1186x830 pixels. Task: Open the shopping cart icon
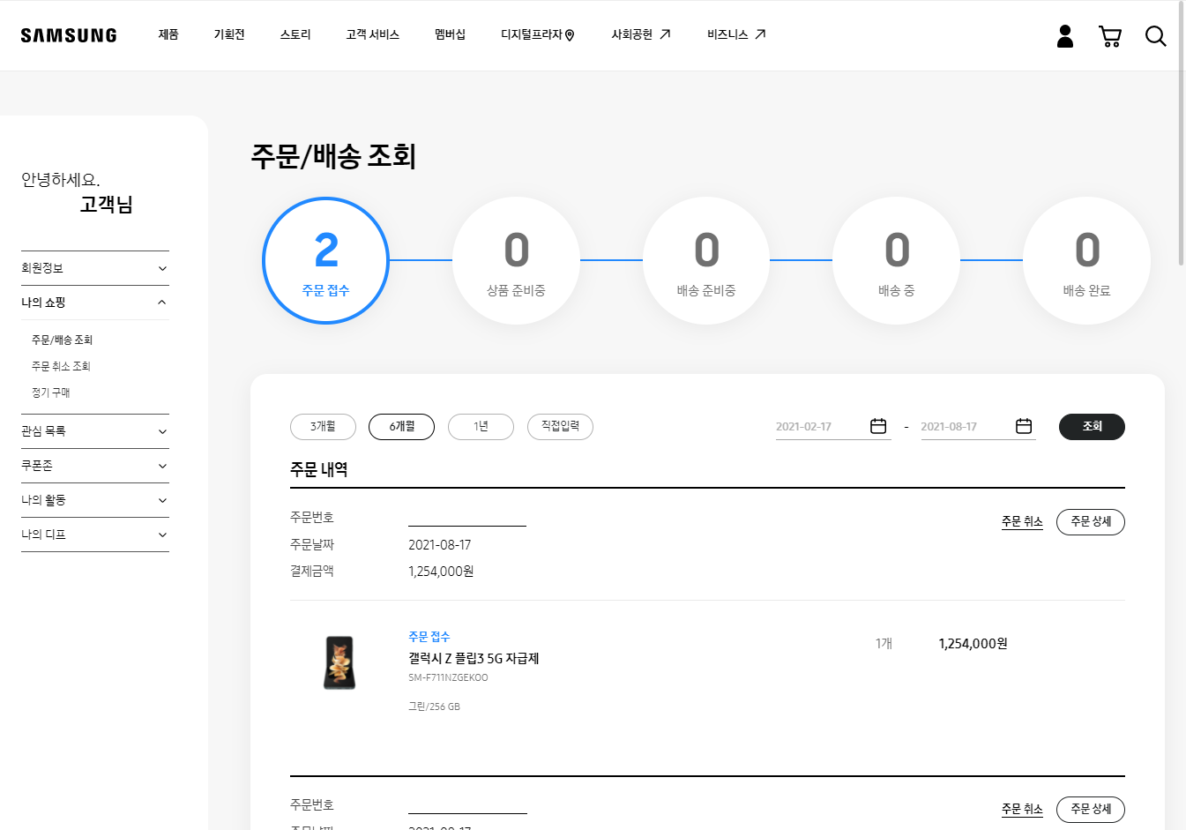tap(1110, 36)
